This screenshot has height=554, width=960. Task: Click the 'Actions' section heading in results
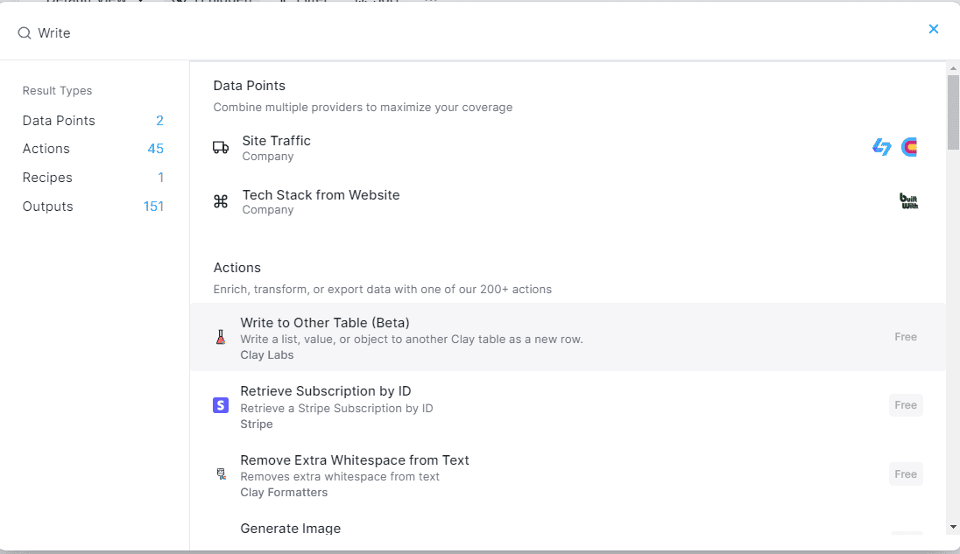click(x=237, y=268)
